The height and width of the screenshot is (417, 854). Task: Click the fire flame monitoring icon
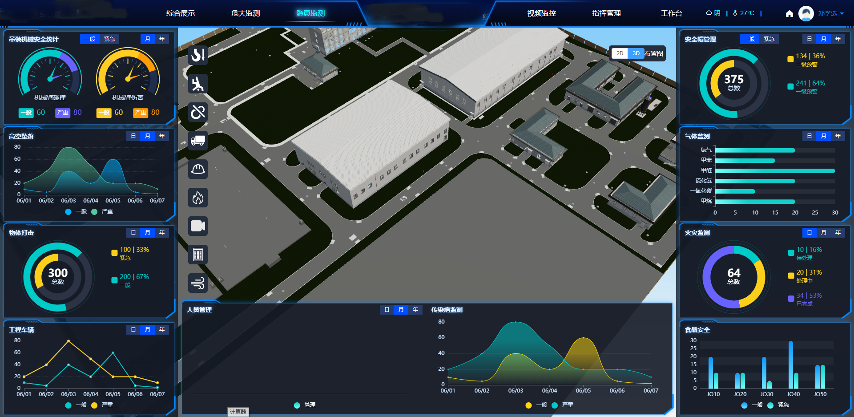pyautogui.click(x=198, y=198)
